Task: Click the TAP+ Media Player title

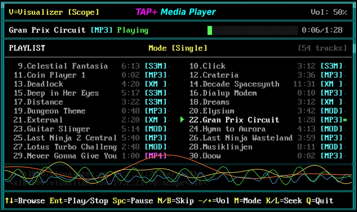Action: click(176, 12)
